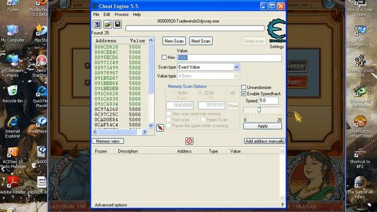The image size is (377, 212).
Task: Open The Sum of All Fears icon
Action: (360, 187)
